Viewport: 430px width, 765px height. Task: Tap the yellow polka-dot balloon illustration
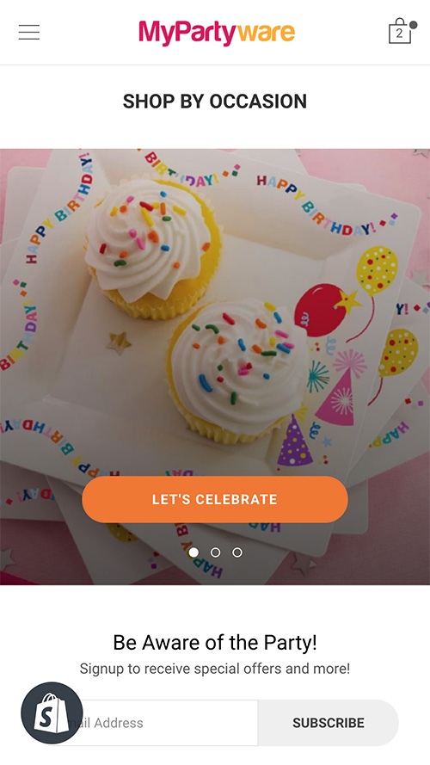click(377, 270)
